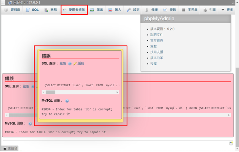Screen dimensions: 239x152
Task: Click 複製 link in the background error panel
Action: 26,86
